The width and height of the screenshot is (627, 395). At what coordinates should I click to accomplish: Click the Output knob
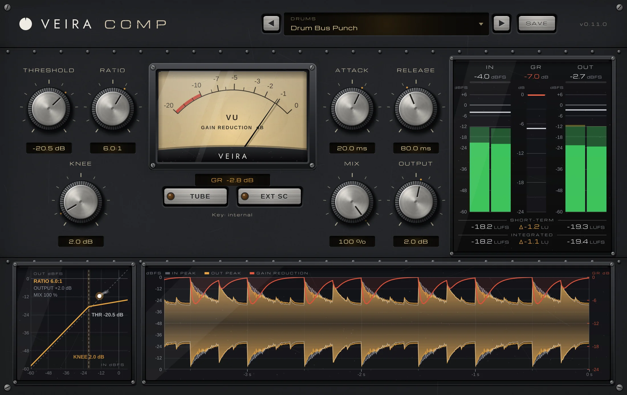click(x=416, y=202)
